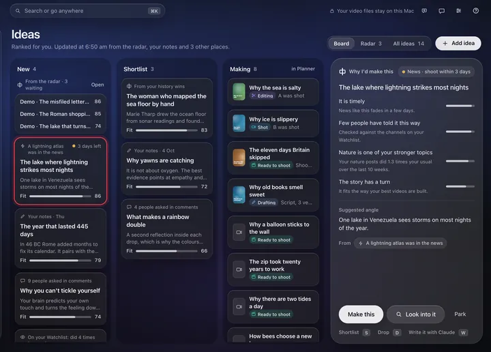Click pencil icon on Your notes 4 Oct
Screen dimensions: 491x352
(129, 150)
